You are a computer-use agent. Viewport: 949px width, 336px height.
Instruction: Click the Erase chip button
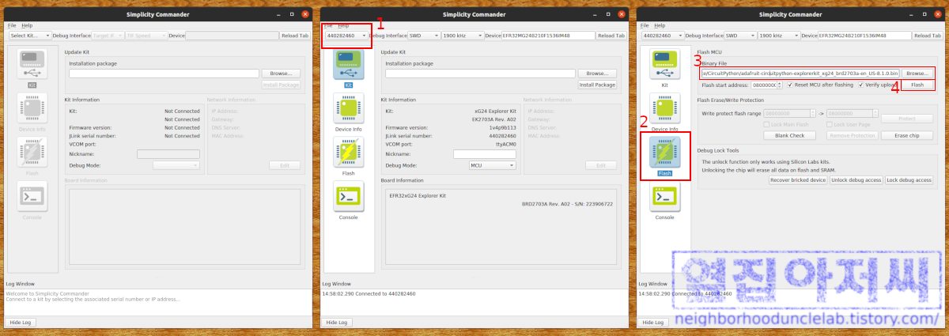tap(907, 136)
